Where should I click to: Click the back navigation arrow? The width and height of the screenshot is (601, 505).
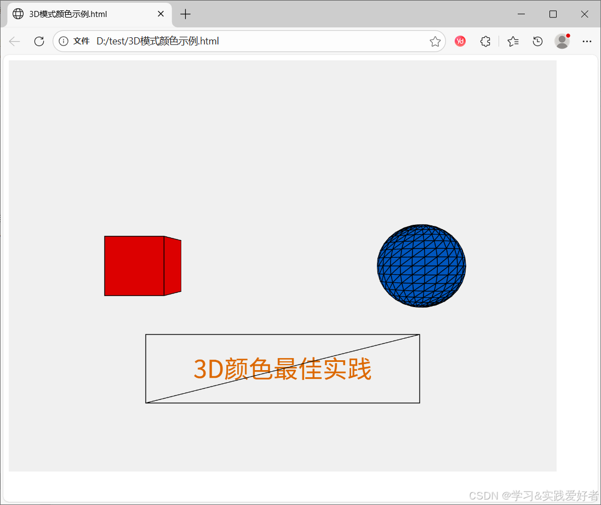click(14, 41)
